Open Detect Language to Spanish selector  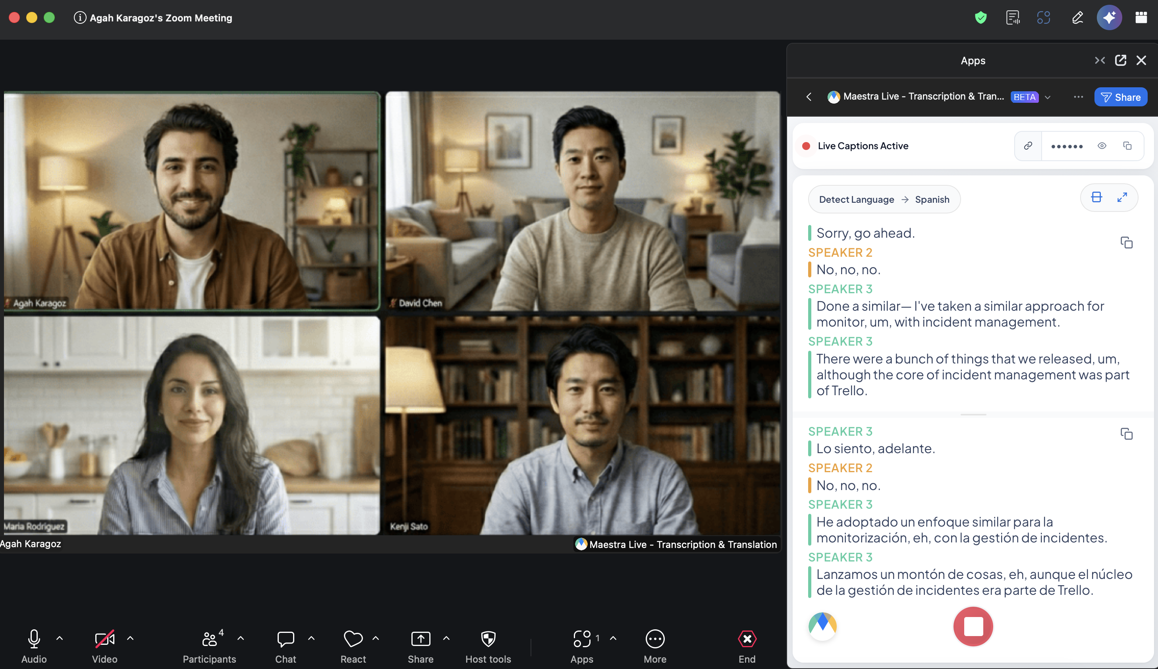pos(884,199)
